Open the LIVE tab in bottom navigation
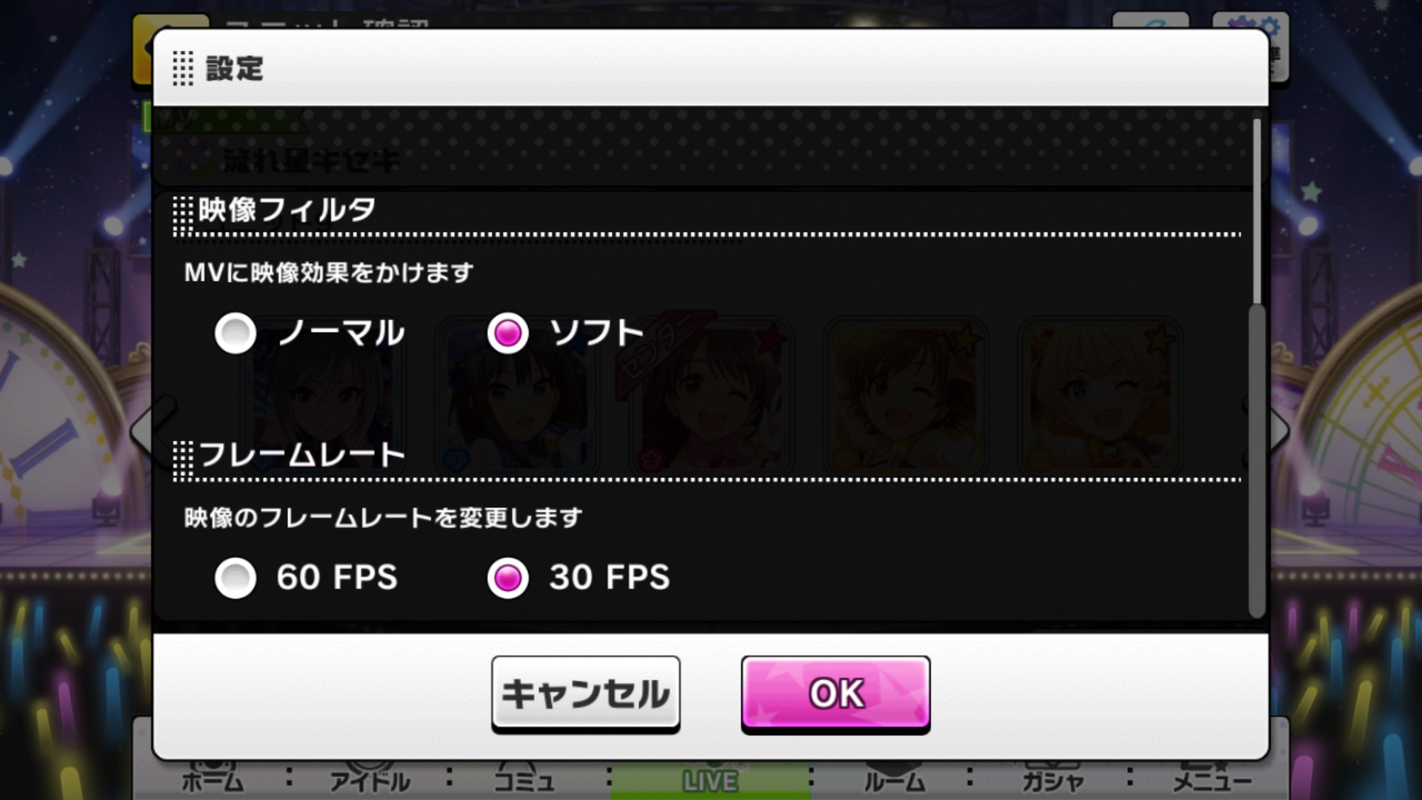 coord(710,781)
